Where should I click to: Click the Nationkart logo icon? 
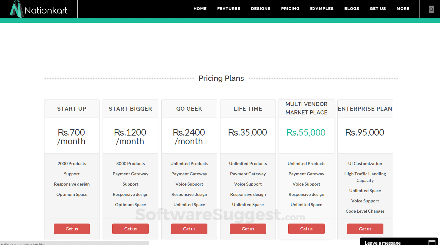tap(16, 9)
